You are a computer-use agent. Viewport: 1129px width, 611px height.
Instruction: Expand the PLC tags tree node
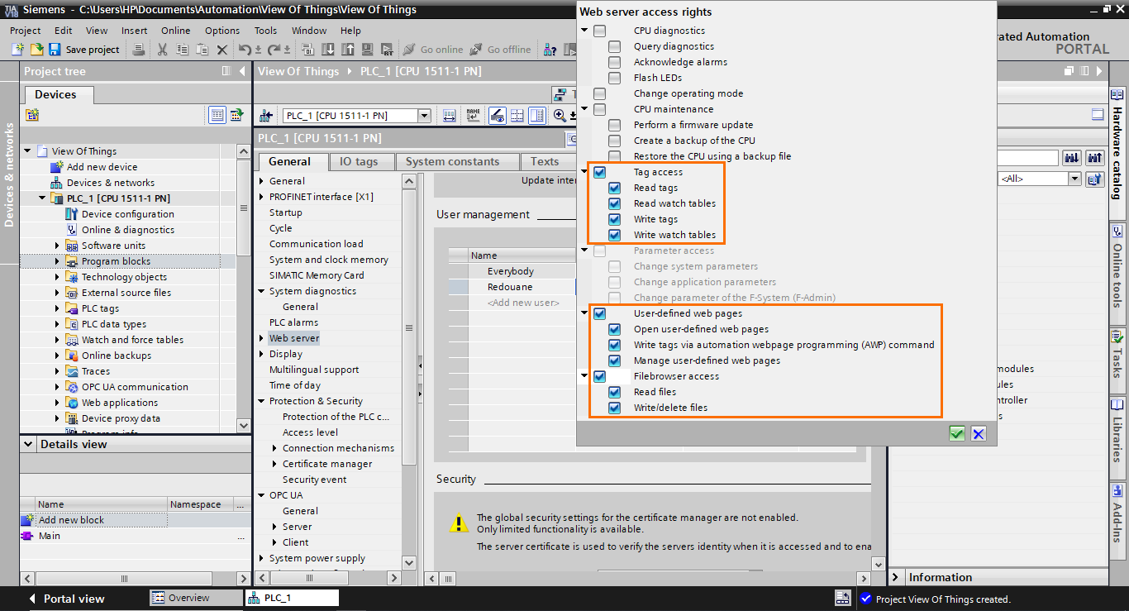tap(57, 308)
